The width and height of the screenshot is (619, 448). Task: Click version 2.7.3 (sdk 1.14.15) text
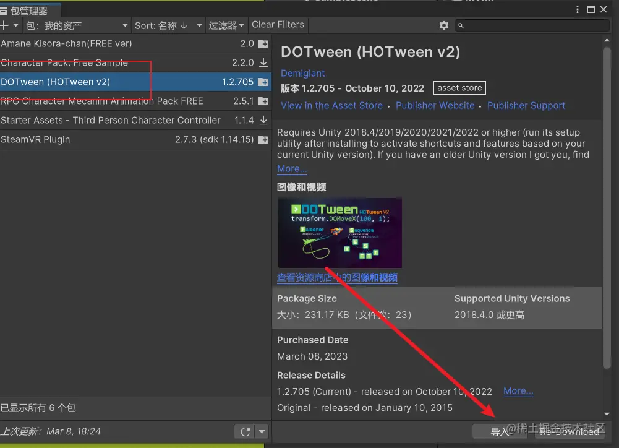(215, 139)
